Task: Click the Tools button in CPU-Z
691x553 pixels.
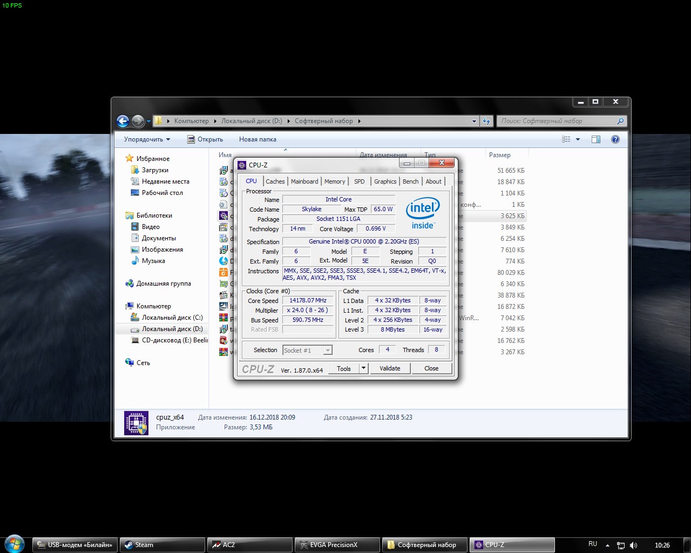Action: click(344, 368)
